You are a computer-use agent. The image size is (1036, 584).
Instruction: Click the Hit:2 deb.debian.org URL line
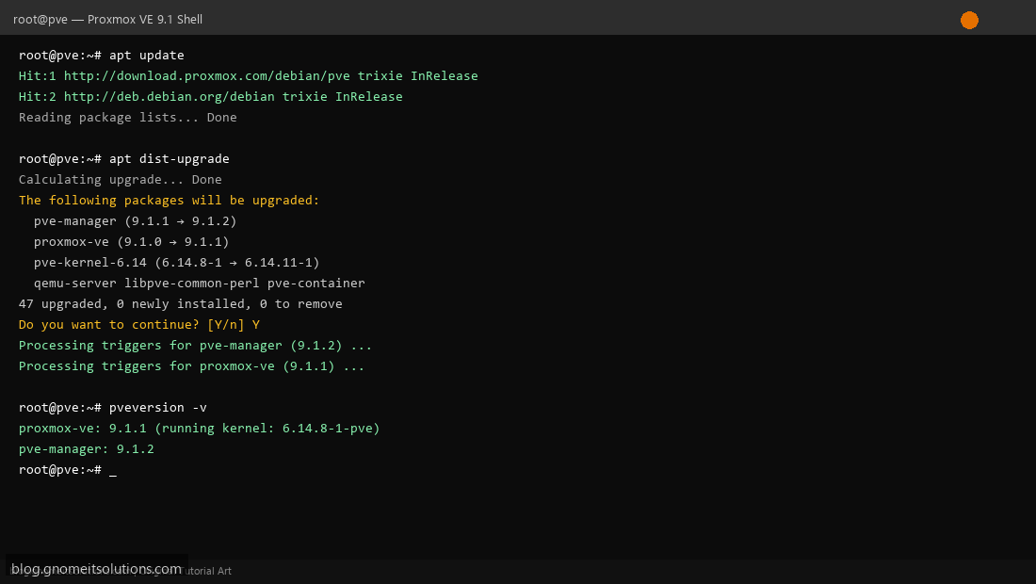[x=210, y=96]
